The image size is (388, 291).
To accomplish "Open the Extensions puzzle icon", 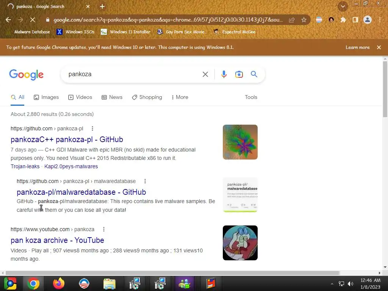I will (343, 20).
